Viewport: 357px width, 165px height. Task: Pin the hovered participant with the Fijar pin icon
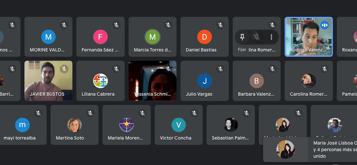[242, 37]
